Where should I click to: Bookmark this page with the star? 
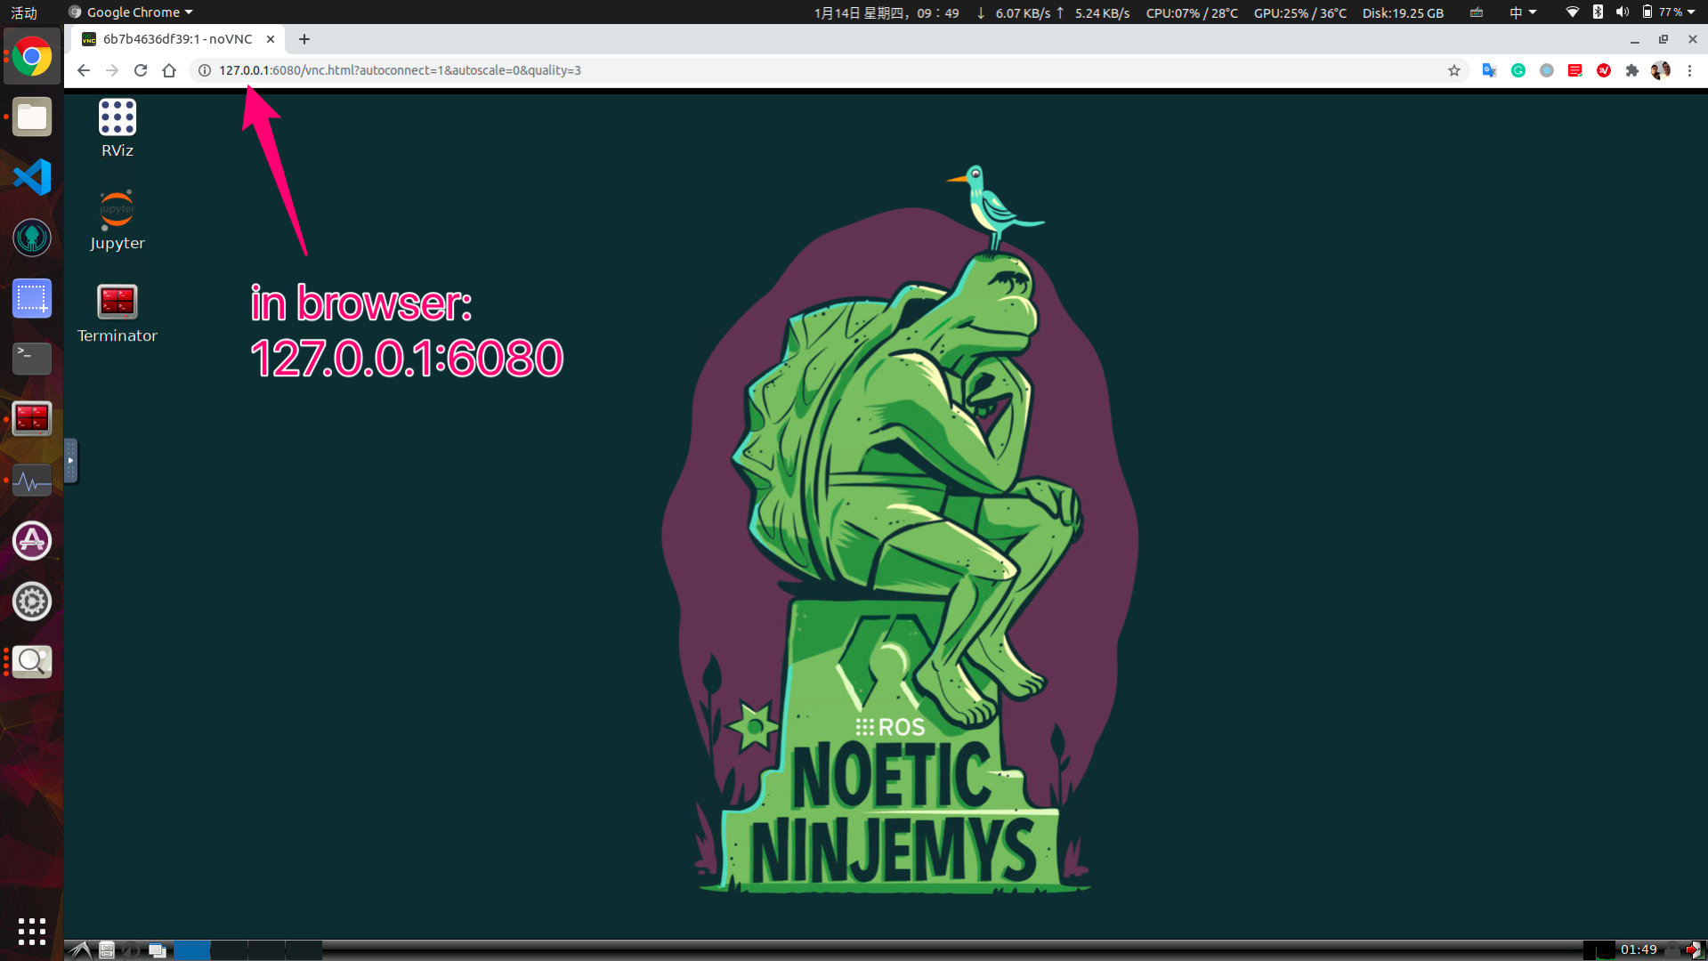[1454, 70]
